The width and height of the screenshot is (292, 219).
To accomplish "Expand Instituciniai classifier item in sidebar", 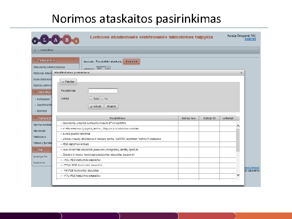I will (43, 99).
